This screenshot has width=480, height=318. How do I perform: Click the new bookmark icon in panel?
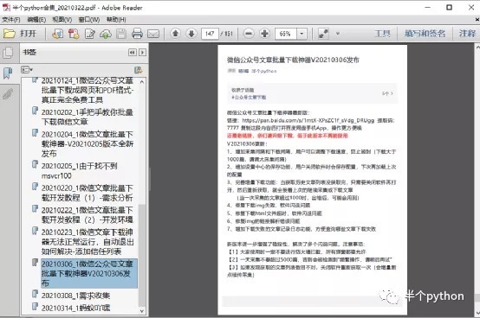(x=139, y=70)
